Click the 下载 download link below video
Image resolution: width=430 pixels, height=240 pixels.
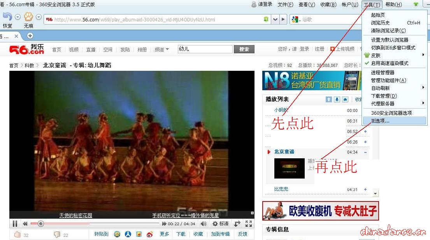click(x=181, y=234)
